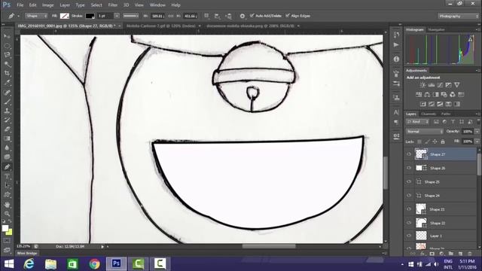
Task: Open the path arrangement option
Action: [x=228, y=16]
